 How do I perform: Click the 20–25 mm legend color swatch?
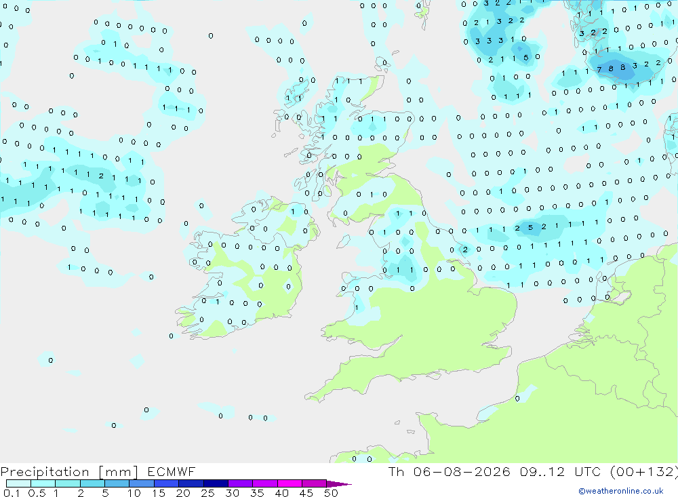tap(191, 483)
